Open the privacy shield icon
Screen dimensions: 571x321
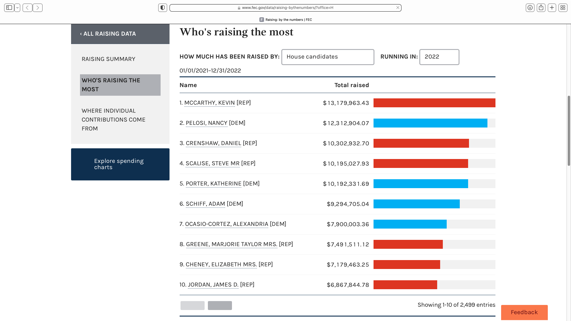(163, 8)
